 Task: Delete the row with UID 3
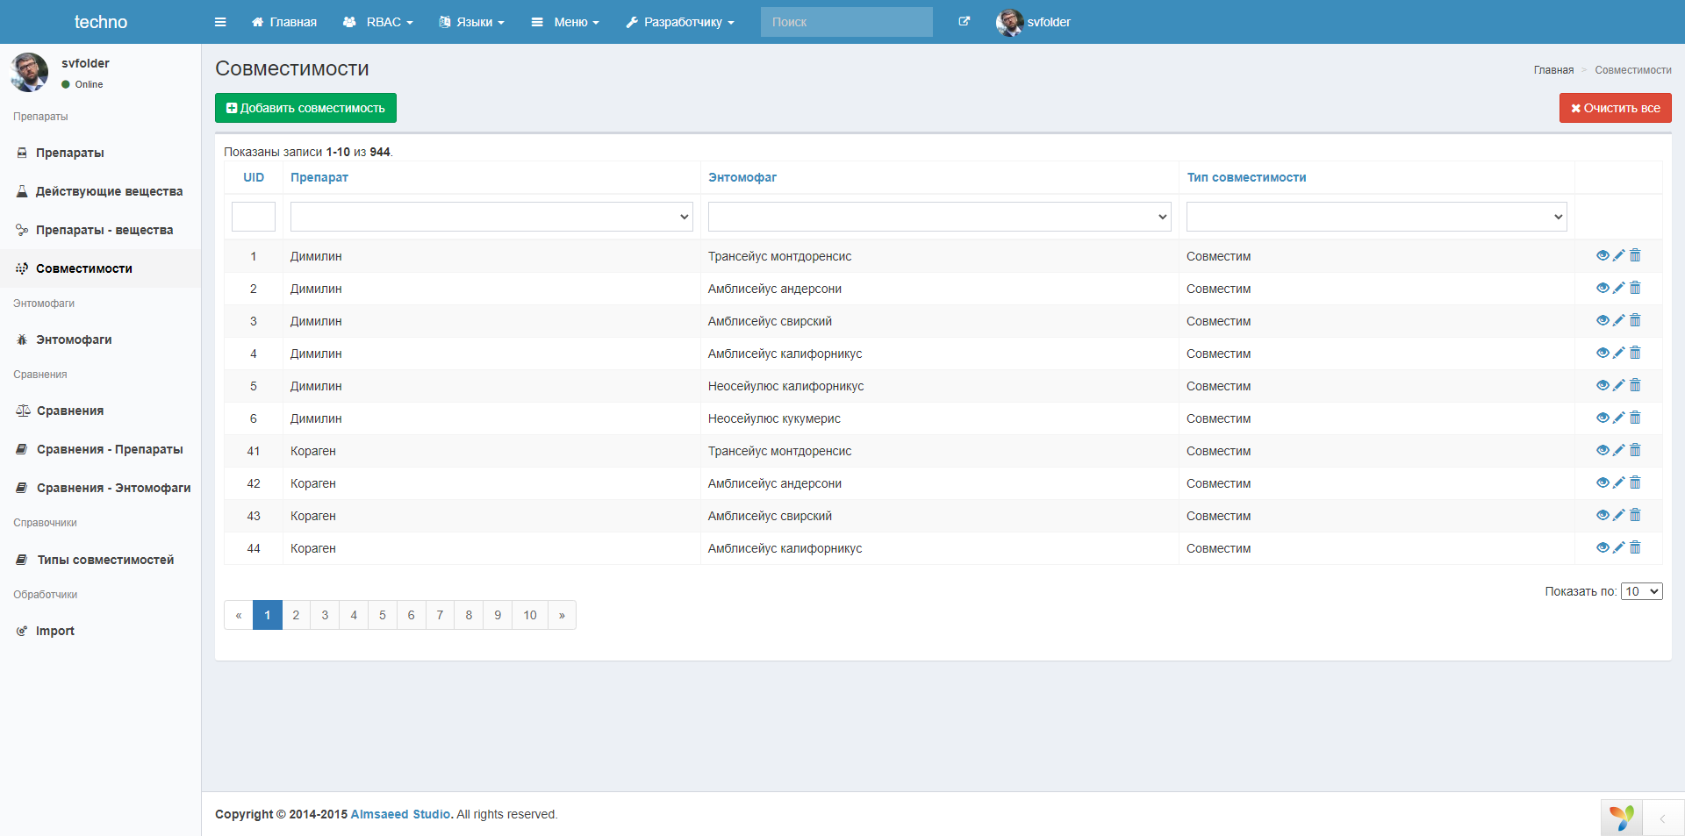[x=1635, y=320]
